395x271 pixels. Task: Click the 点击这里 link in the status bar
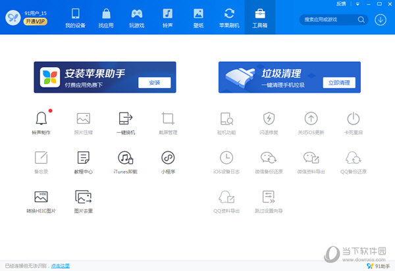(60, 266)
